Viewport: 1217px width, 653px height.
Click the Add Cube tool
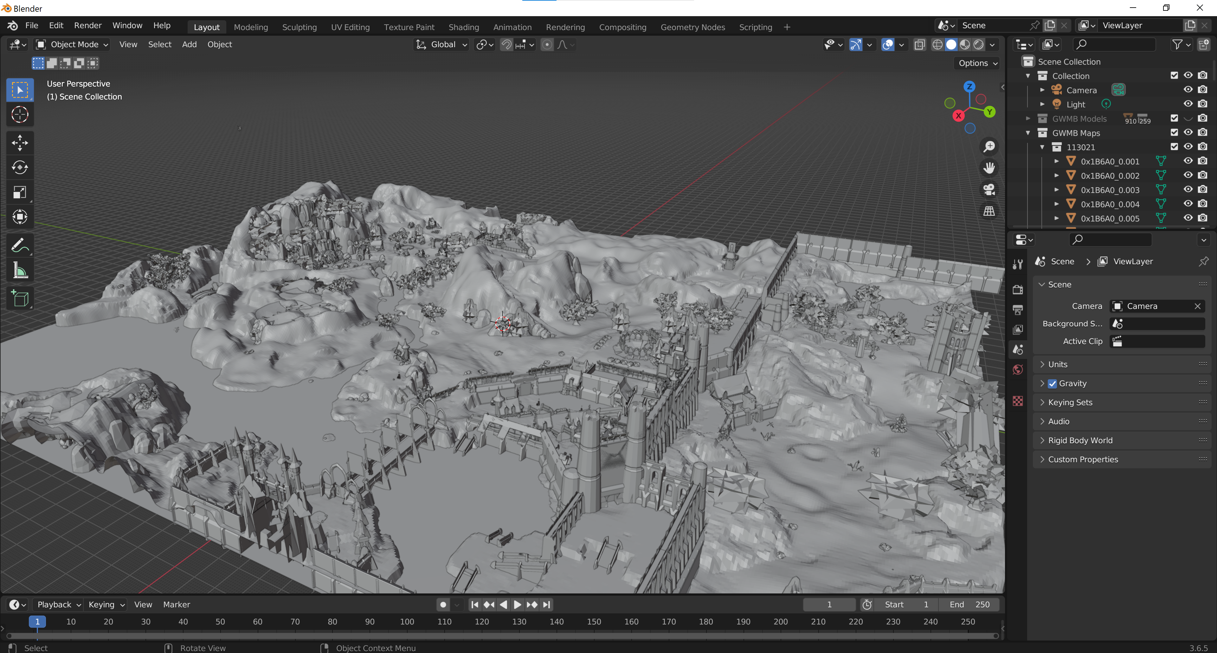click(20, 298)
